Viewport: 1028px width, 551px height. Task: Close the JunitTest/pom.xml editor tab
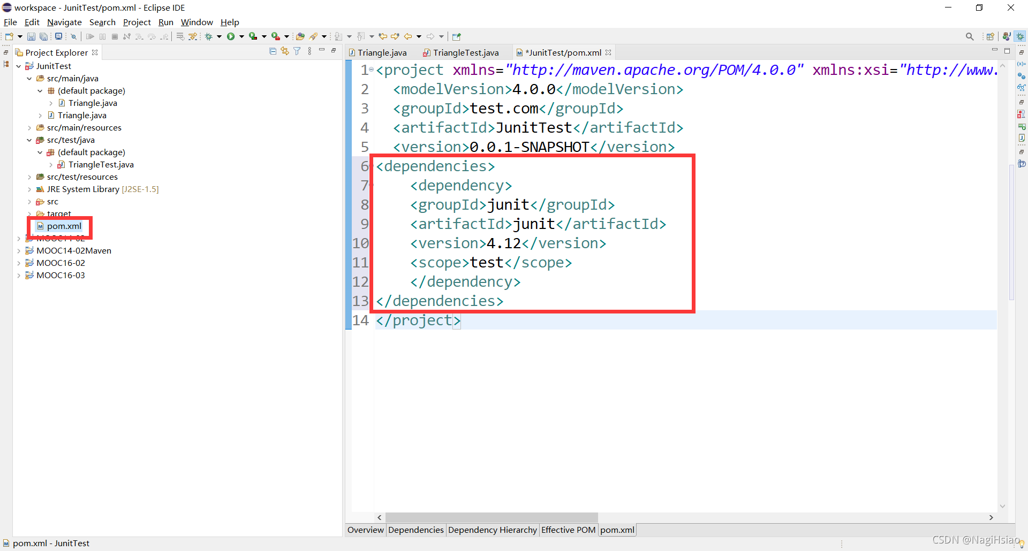pyautogui.click(x=608, y=52)
